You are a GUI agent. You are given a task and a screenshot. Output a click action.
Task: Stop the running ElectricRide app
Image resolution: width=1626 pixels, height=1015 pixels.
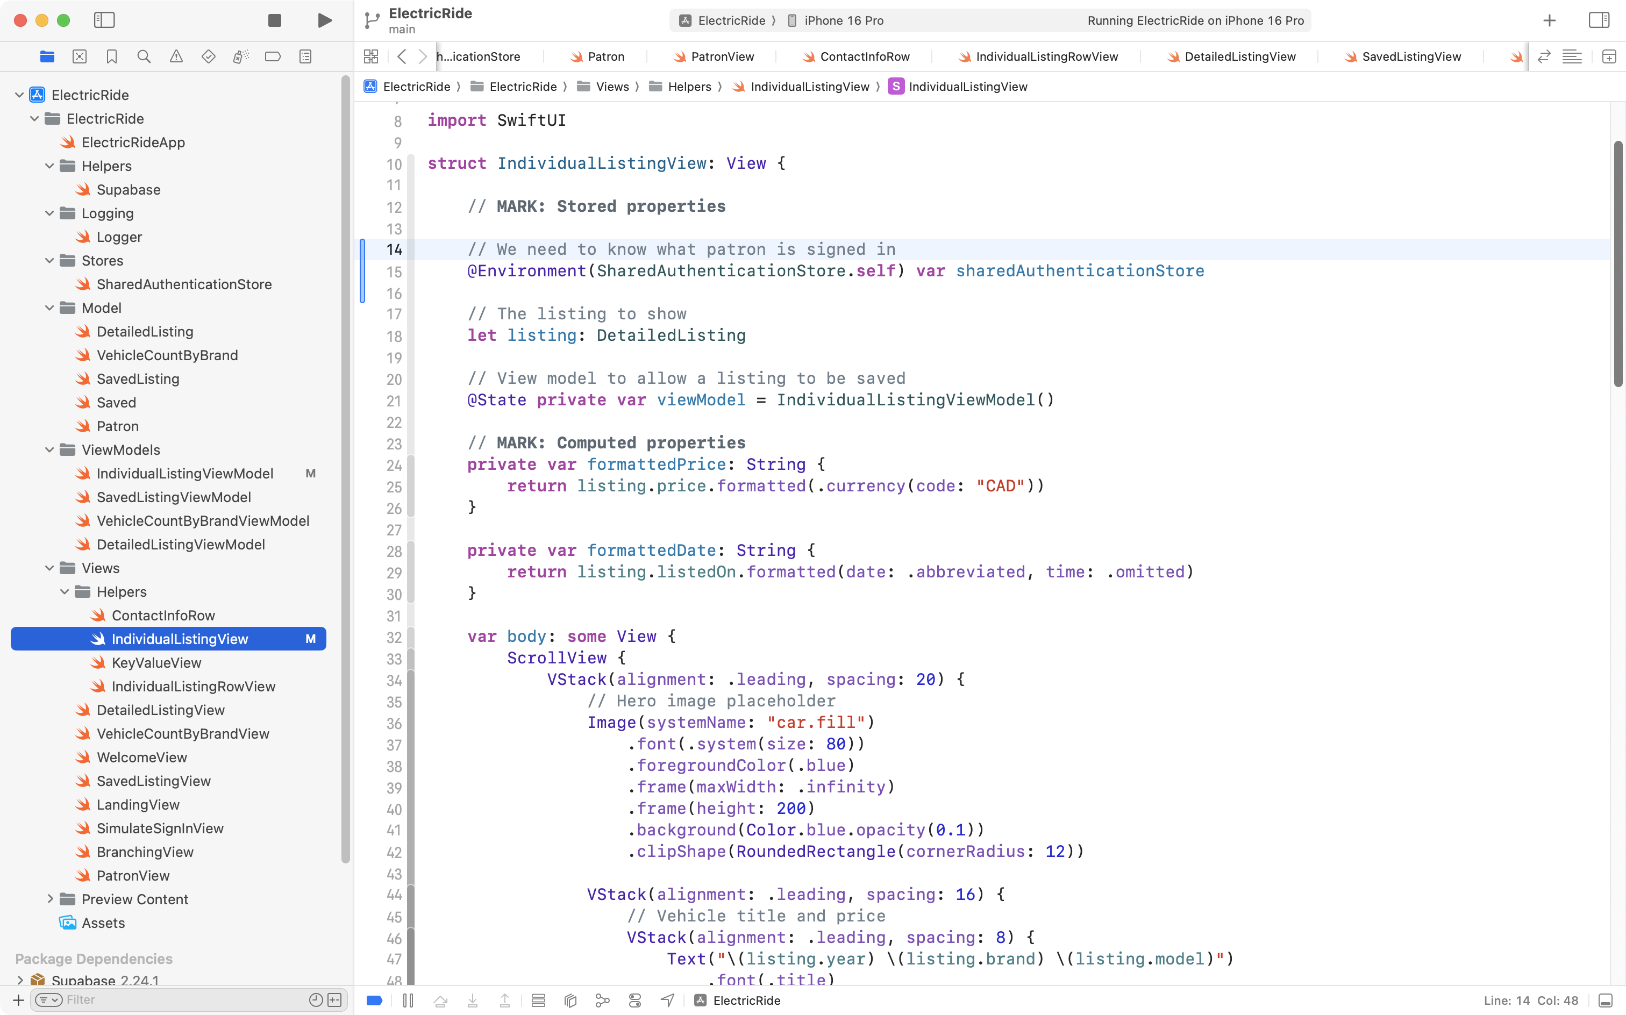point(274,20)
